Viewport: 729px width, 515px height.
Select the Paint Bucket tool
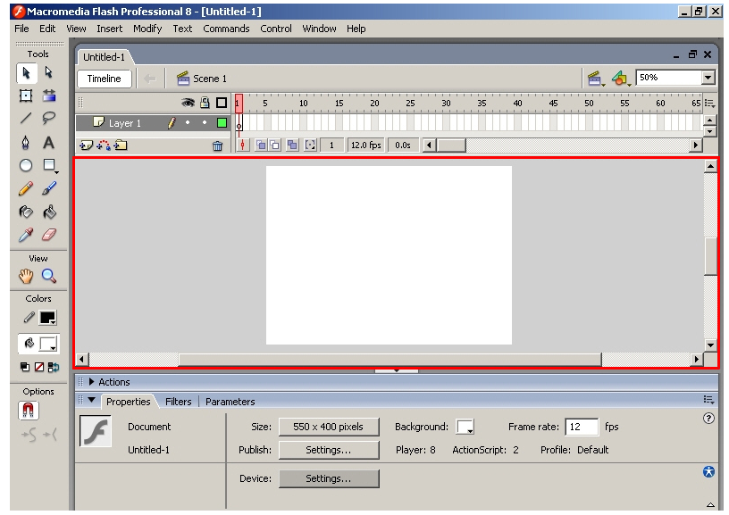[x=49, y=212]
